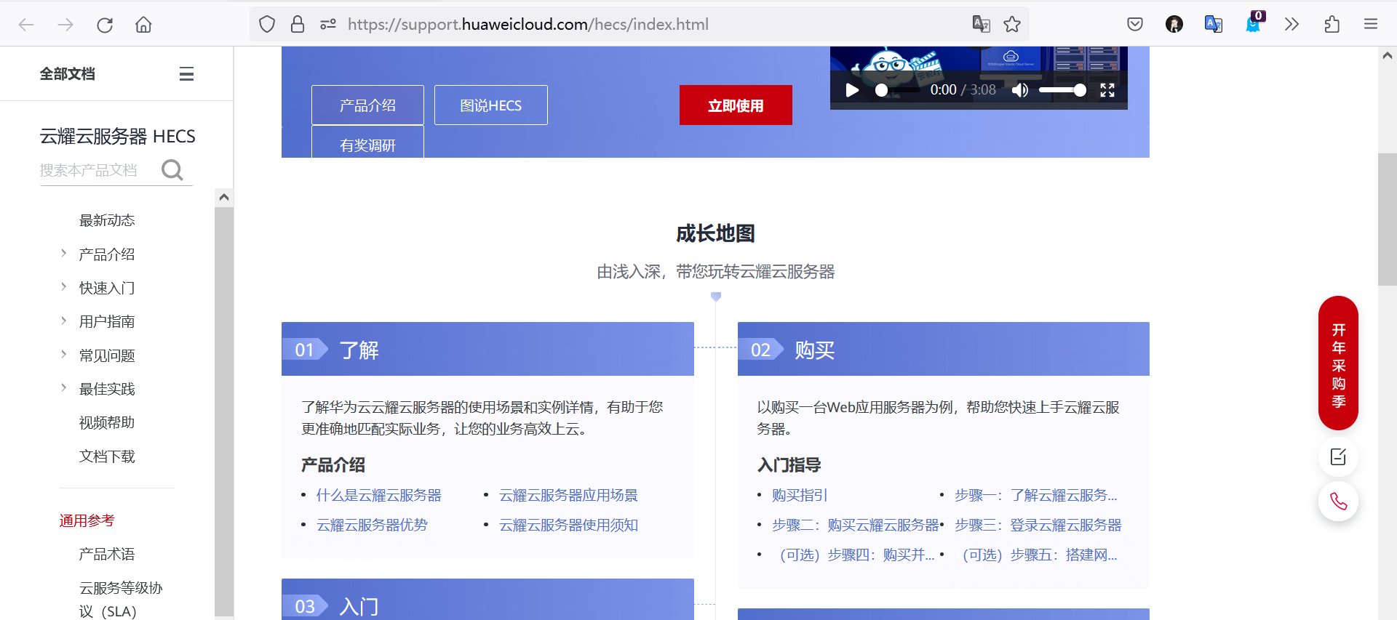Expand the 常见问题 tree item
The image size is (1397, 620).
(64, 355)
